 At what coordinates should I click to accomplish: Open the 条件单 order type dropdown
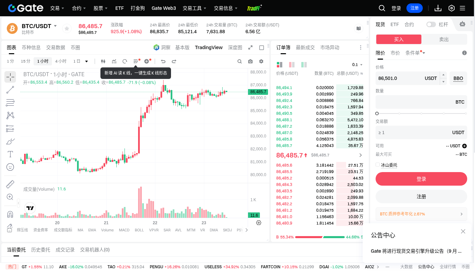tap(415, 53)
